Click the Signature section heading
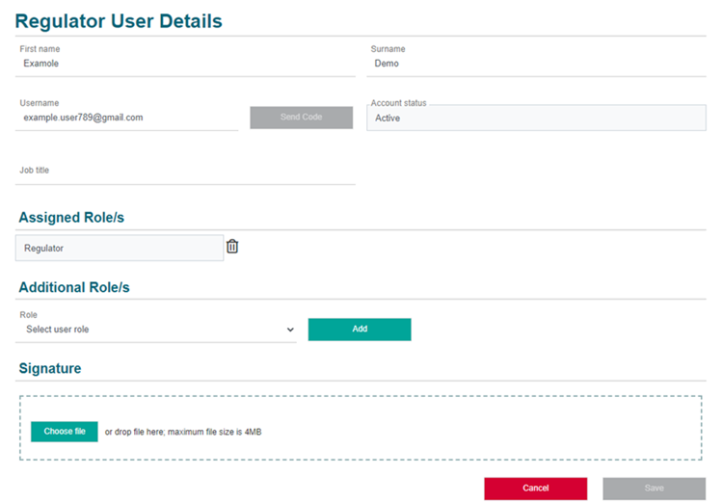 [x=50, y=368]
